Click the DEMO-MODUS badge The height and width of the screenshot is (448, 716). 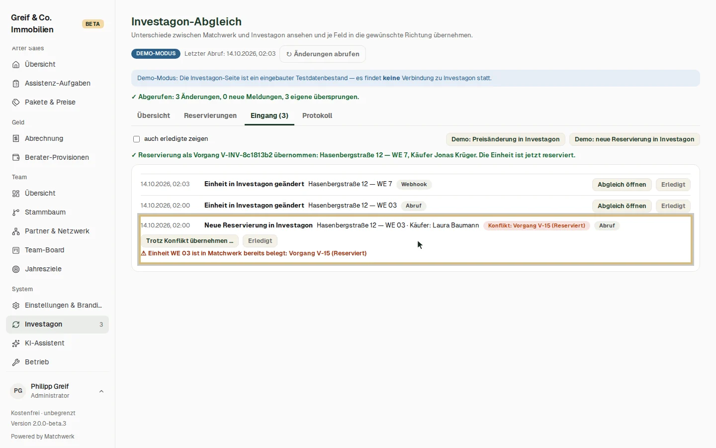click(x=156, y=54)
